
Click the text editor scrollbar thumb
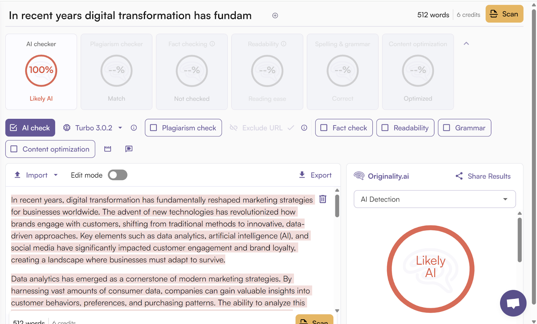(x=337, y=205)
